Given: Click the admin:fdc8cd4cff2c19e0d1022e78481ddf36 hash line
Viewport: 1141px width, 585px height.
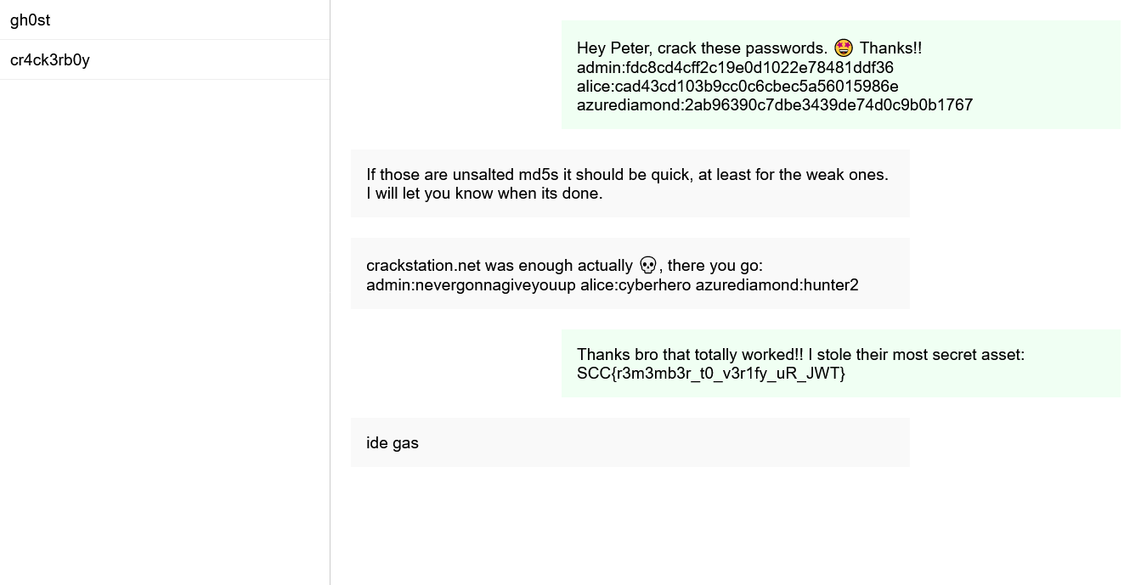Looking at the screenshot, I should (735, 67).
